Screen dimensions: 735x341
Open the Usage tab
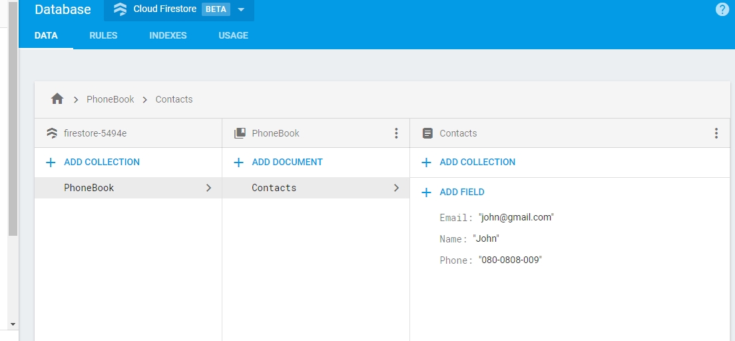[x=233, y=35]
